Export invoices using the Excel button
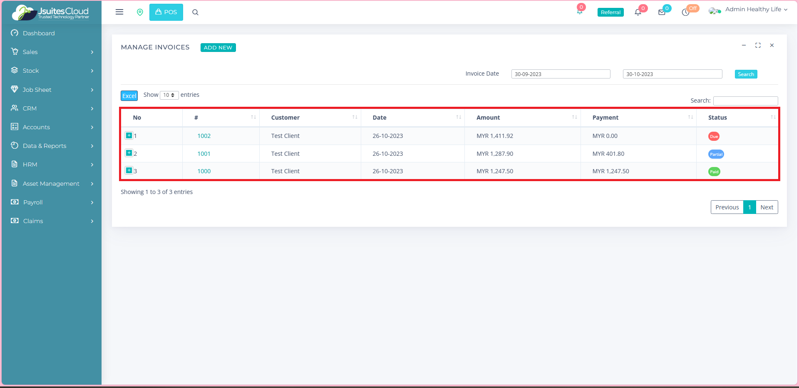This screenshot has height=388, width=799. [x=129, y=96]
